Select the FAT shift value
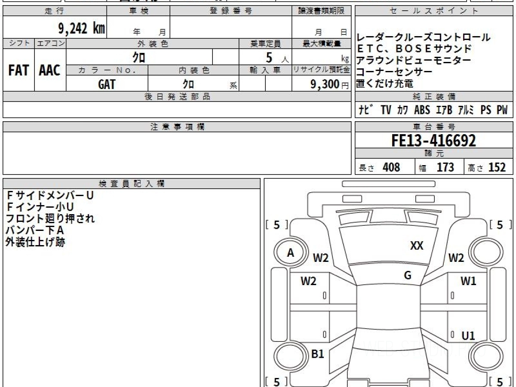Screen dimensions: 516x387 [18, 71]
